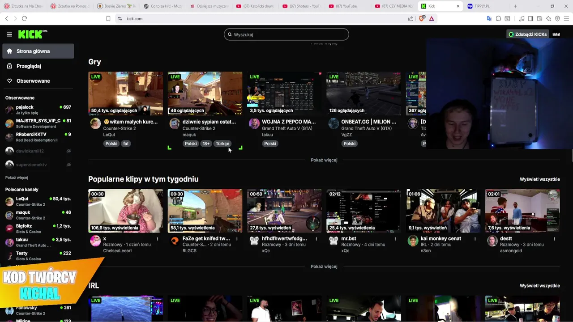Click the Przeglądaj browse icon

pyautogui.click(x=9, y=66)
